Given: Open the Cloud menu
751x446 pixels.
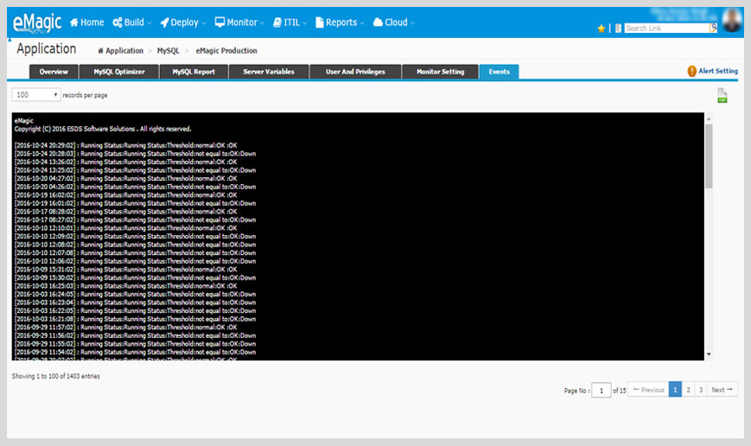Looking at the screenshot, I should coord(394,22).
